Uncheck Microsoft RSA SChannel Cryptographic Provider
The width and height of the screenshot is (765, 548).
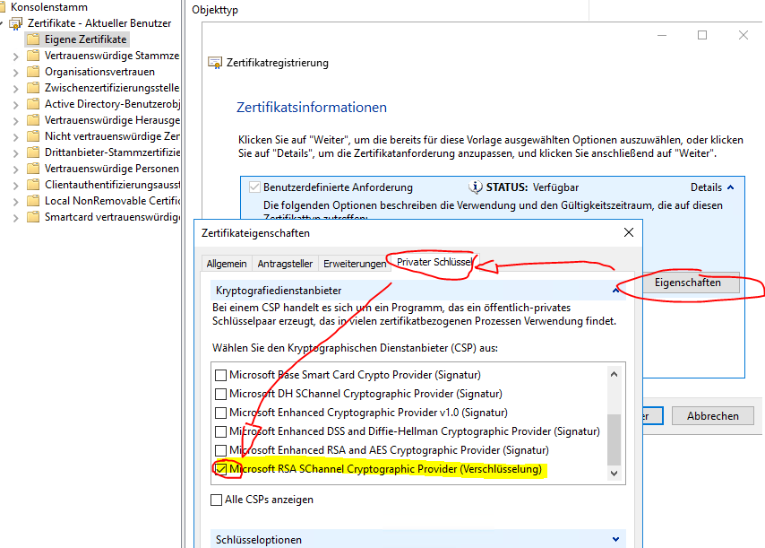(220, 469)
